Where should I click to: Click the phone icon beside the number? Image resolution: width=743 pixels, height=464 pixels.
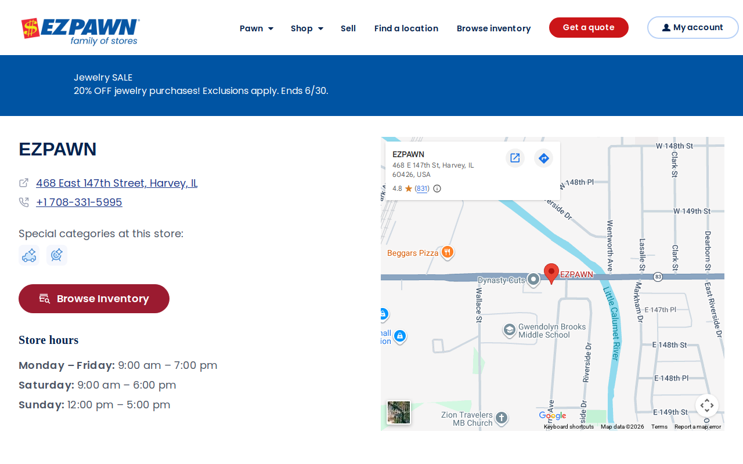24,202
